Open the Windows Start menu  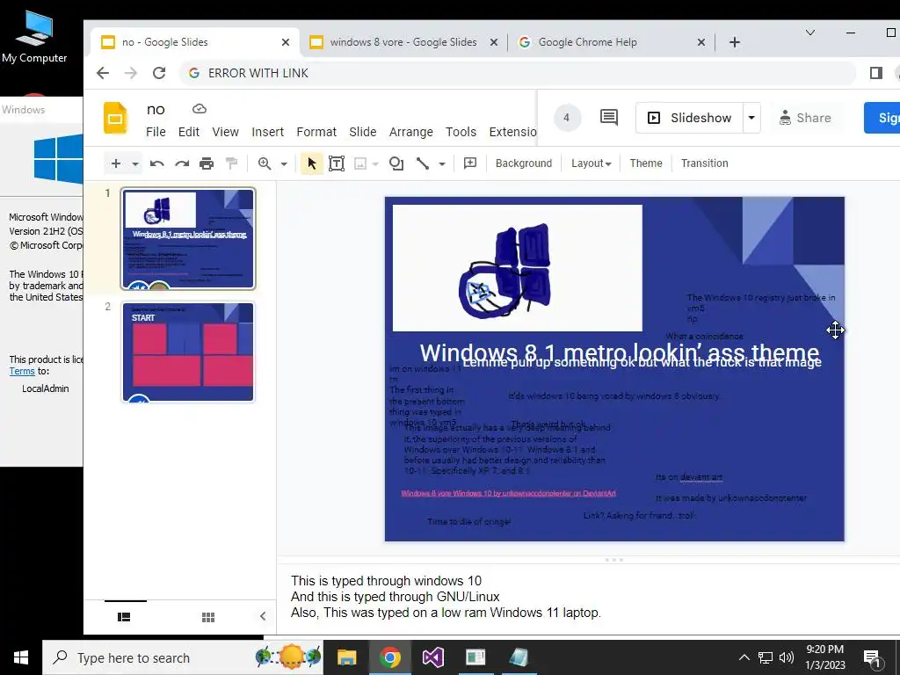pos(21,657)
